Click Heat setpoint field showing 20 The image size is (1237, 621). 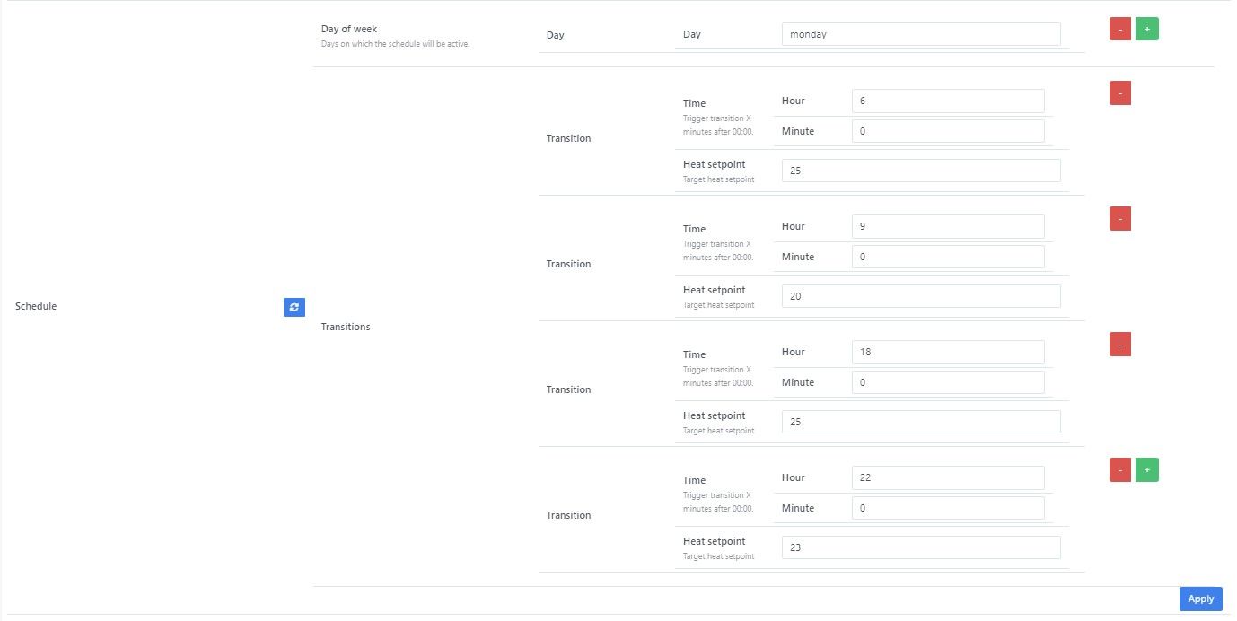[x=920, y=296]
